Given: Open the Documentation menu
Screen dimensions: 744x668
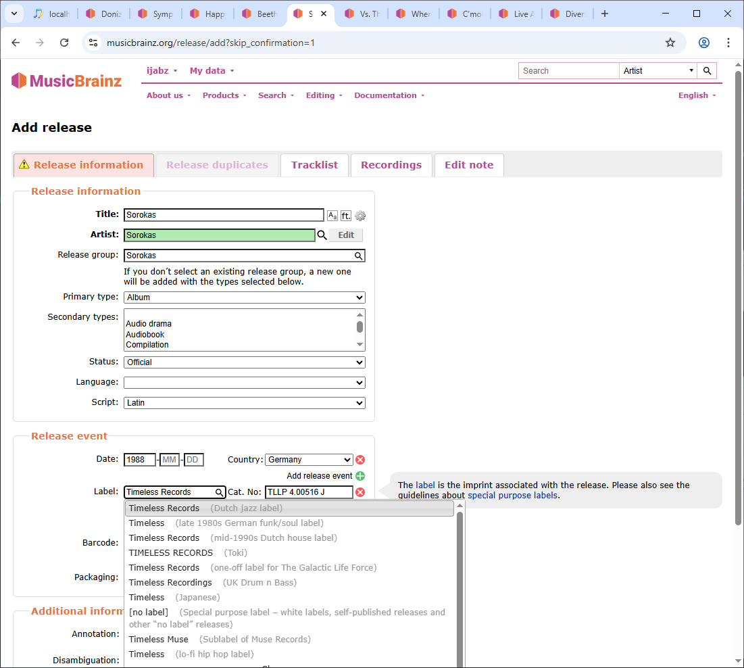Looking at the screenshot, I should (x=389, y=95).
